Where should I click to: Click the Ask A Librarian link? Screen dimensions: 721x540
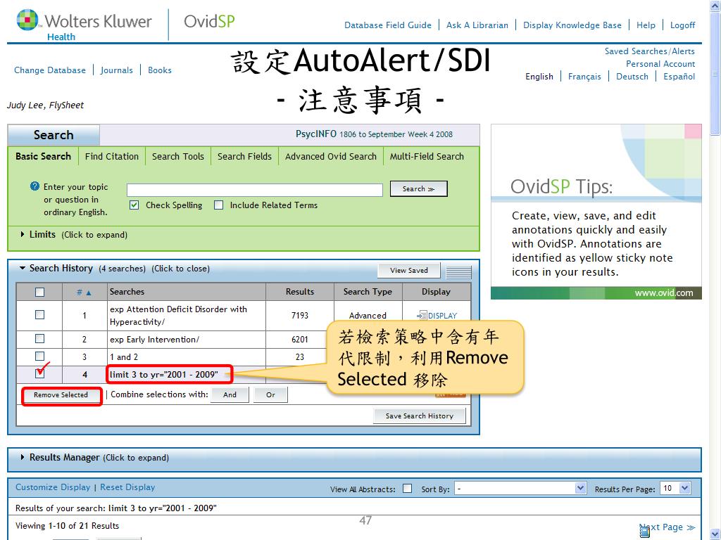click(x=477, y=25)
